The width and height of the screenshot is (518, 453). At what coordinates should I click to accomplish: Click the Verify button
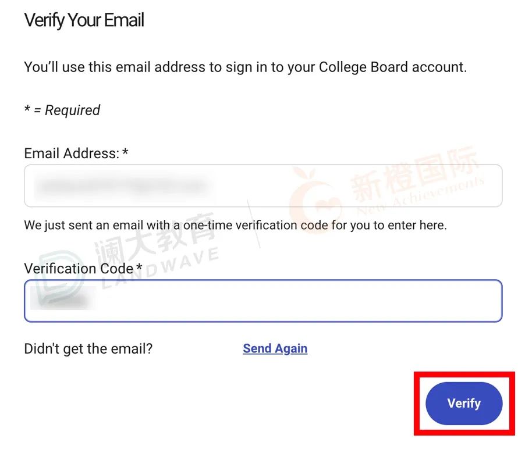click(464, 404)
